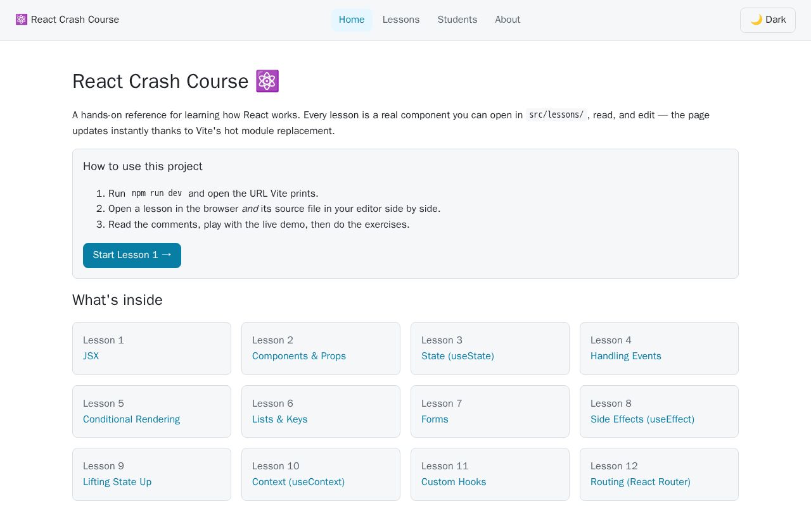Click the 'Lesson 6' card label

[x=272, y=404]
